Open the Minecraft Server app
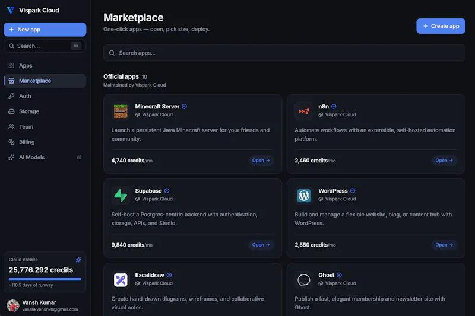The height and width of the screenshot is (316, 475). click(261, 161)
